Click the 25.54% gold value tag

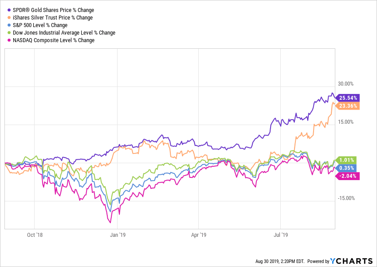pos(348,98)
